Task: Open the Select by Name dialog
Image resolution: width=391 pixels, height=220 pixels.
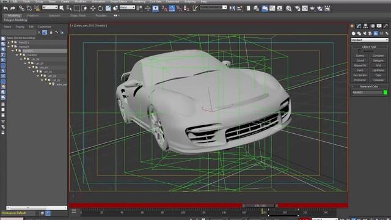Action: point(69,9)
